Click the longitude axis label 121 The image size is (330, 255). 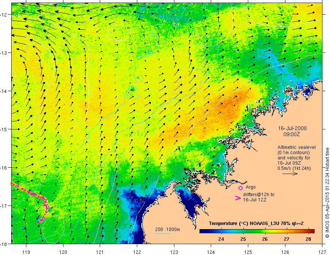coord(100,252)
